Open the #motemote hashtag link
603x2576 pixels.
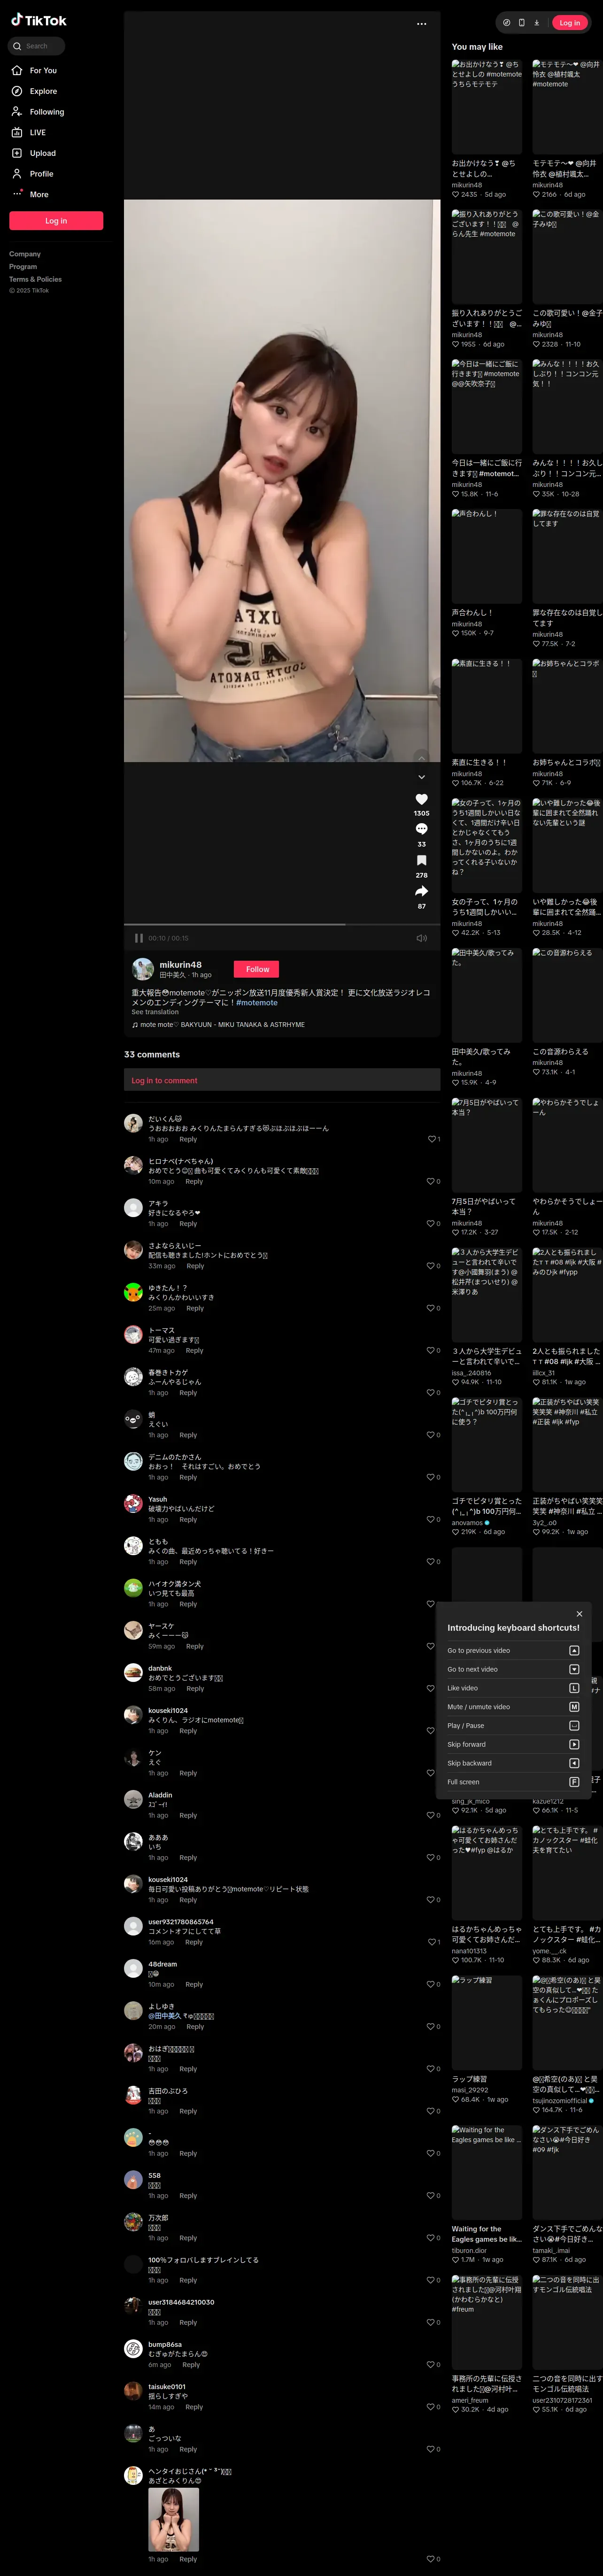point(257,1003)
